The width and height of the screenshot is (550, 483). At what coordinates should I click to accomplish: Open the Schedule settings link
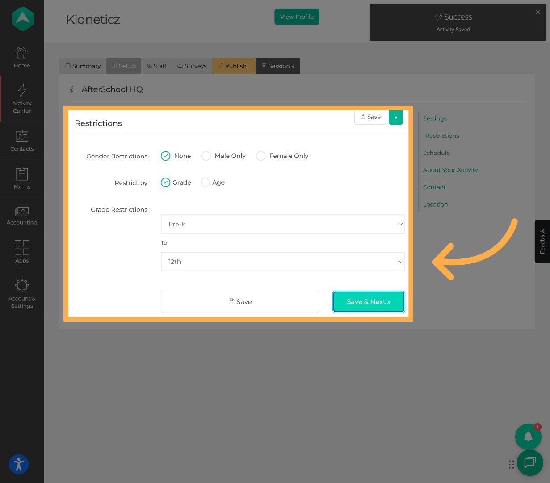pyautogui.click(x=436, y=153)
